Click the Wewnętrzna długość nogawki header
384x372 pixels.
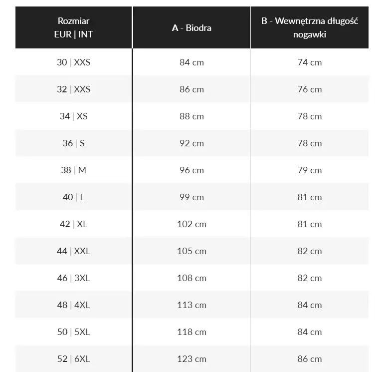click(309, 28)
